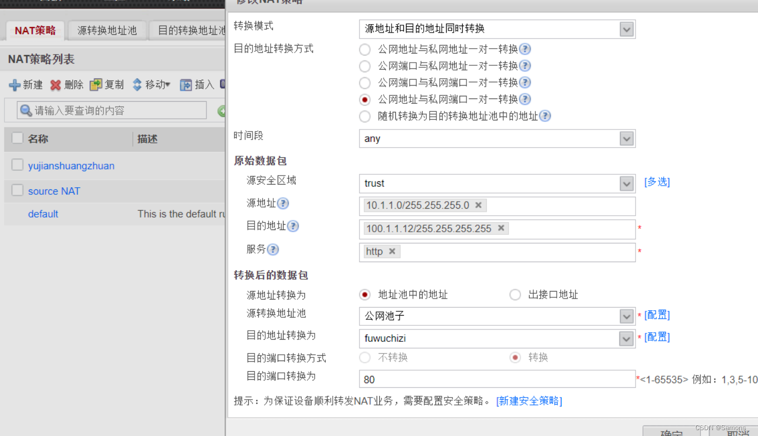Tick the checkbox for source NAT row

tap(18, 190)
